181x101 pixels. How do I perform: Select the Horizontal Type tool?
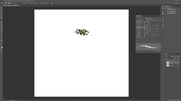pyautogui.click(x=1, y=35)
